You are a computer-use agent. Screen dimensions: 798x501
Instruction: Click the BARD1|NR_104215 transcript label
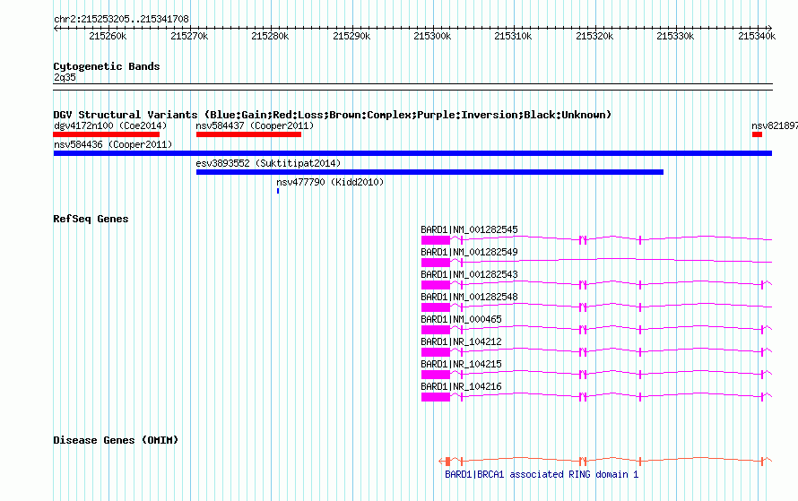[x=461, y=364]
